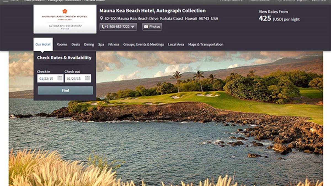Image resolution: width=331 pixels, height=186 pixels.
Task: Click the location pin icon beside the address
Action: pos(102,18)
